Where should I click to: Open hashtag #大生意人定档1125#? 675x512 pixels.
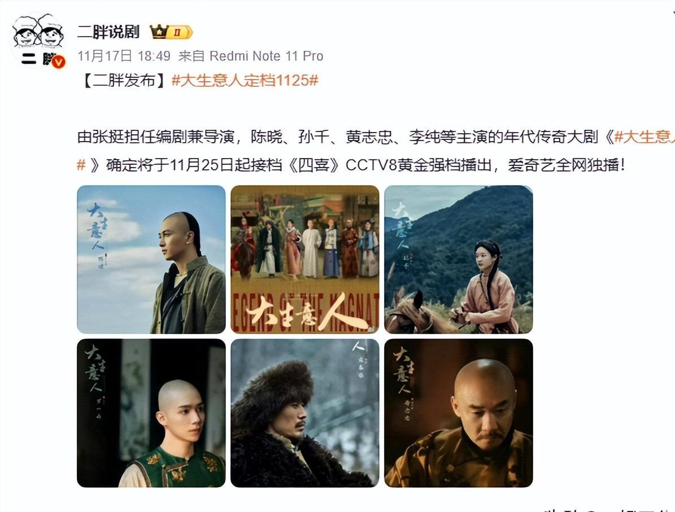tap(245, 81)
